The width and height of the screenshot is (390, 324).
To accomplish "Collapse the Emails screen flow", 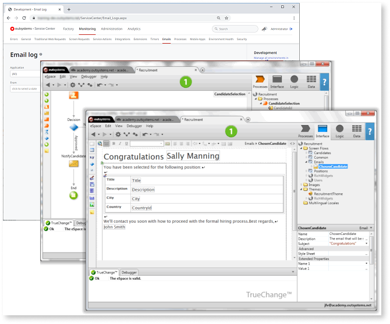I will [x=306, y=162].
